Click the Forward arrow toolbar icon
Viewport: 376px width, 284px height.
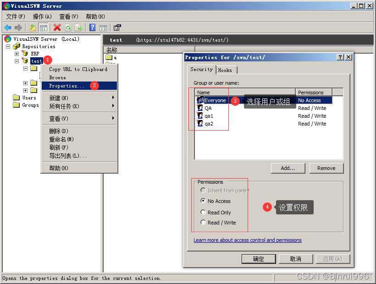18,28
